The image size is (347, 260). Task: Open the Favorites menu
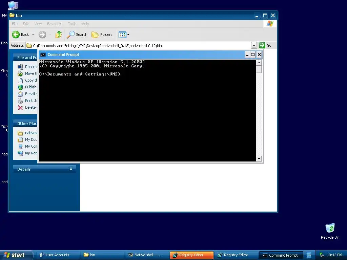[55, 24]
